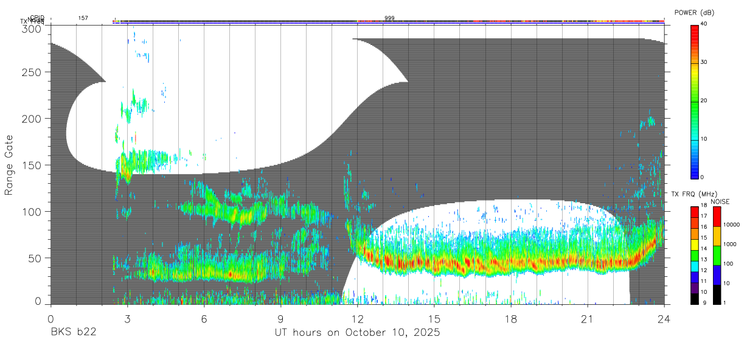The image size is (747, 345).
Task: Click the 200 tick on range gate axis
Action: (32, 119)
